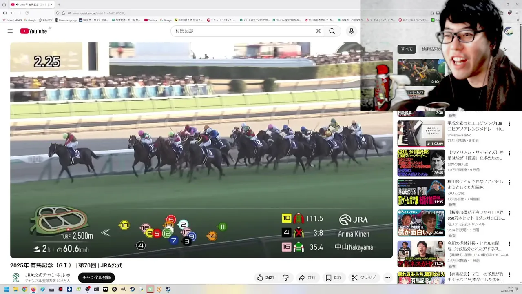Open the Bloomberg.co.jp bookmark
The width and height of the screenshot is (522, 294).
66,20
